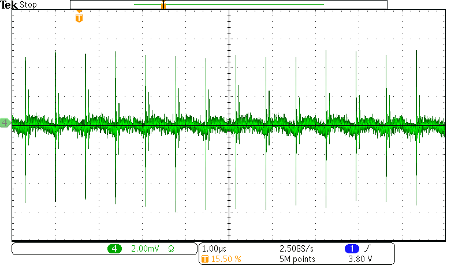Viewport: 462px width, 277px height.
Task: Click the trigger marker inside the record overview bar
Action: (x=163, y=5)
